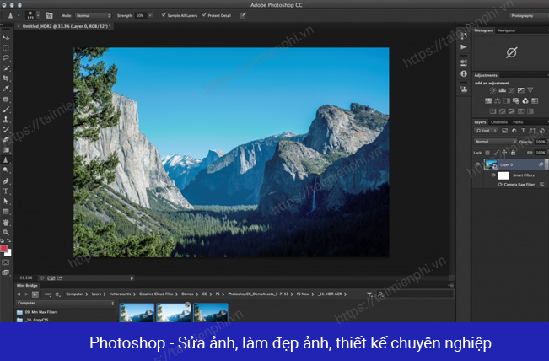Screen dimensions: 549x361
Task: Select the Eraser tool
Action: click(x=6, y=140)
